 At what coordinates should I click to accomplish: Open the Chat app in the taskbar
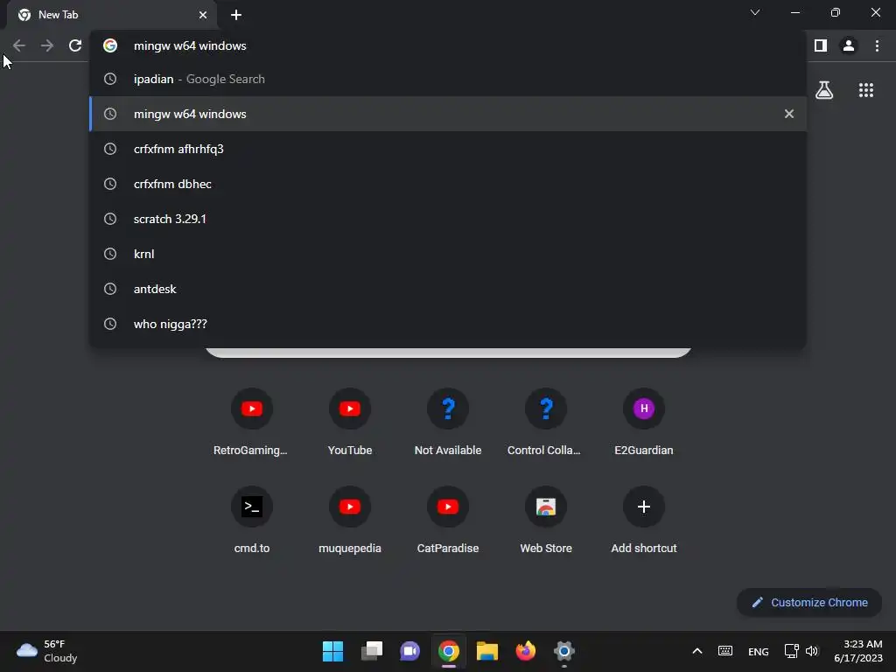tap(409, 651)
